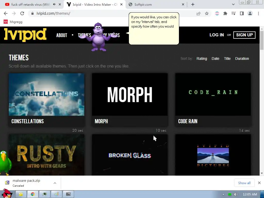Sort themes by Title
This screenshot has width=264, height=198.
[227, 59]
